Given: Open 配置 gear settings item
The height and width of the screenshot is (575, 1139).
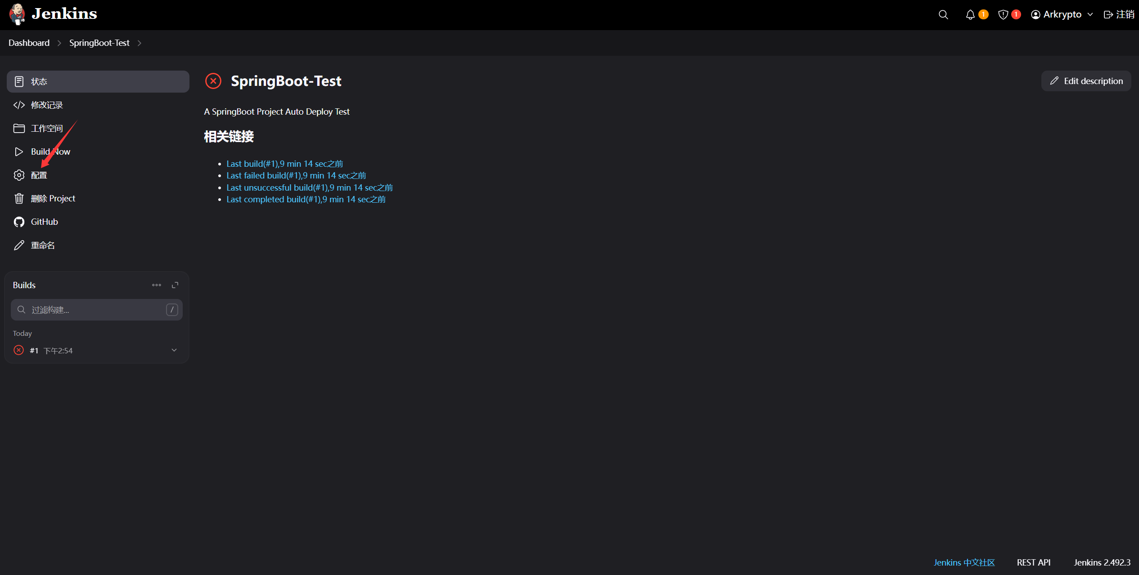Looking at the screenshot, I should pyautogui.click(x=39, y=175).
